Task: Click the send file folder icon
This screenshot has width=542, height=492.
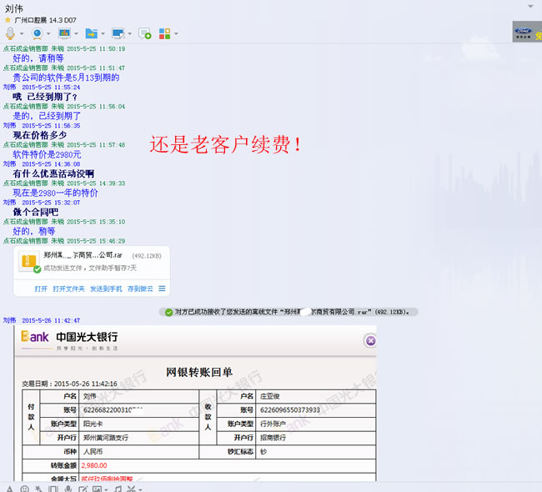Action: tap(91, 33)
